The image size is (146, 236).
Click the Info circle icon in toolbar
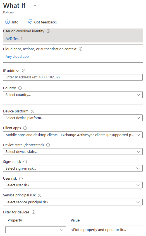[7, 22]
